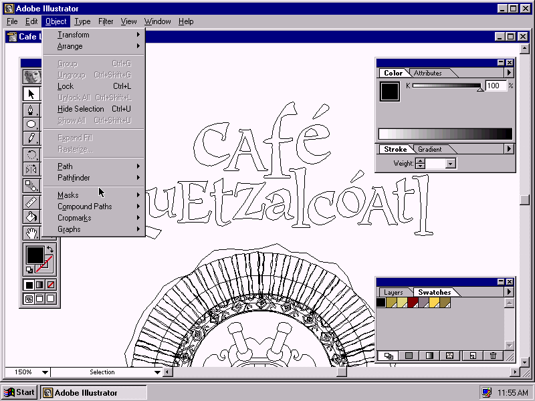Select the Pencil tool in the toolbox
Viewport: 535px width, 401px height.
31,138
